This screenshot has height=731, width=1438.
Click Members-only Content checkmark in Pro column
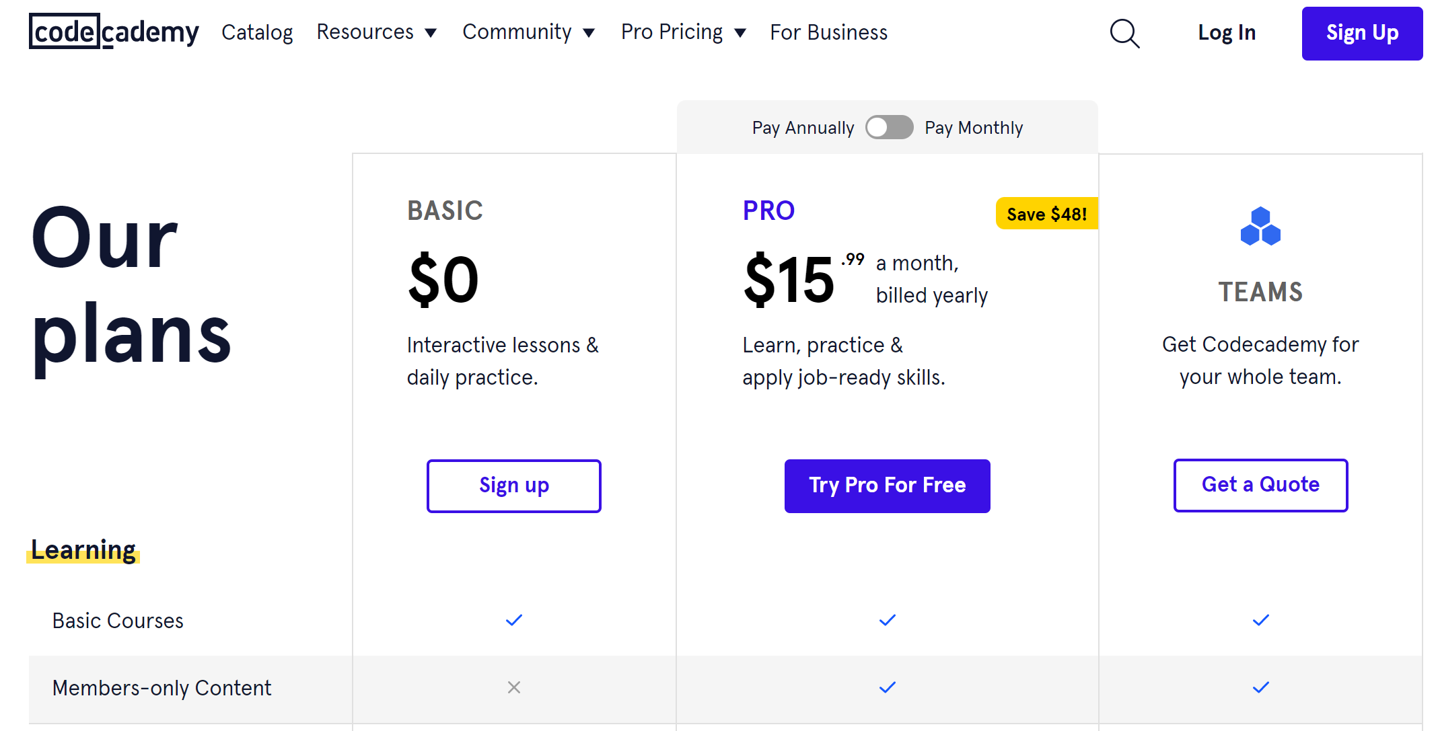click(x=888, y=687)
